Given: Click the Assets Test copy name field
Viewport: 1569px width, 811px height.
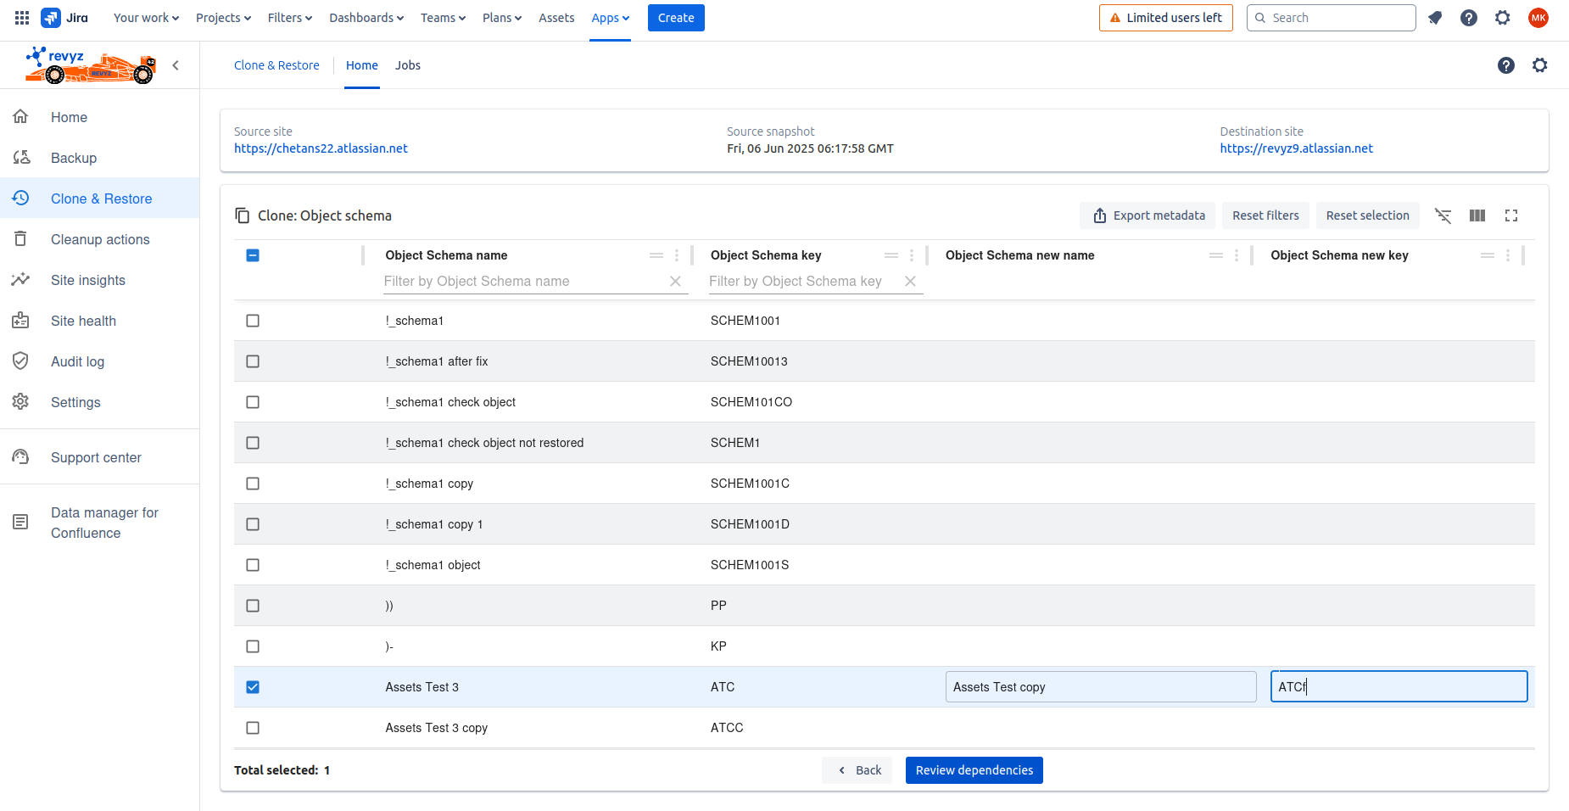Looking at the screenshot, I should (x=1100, y=687).
